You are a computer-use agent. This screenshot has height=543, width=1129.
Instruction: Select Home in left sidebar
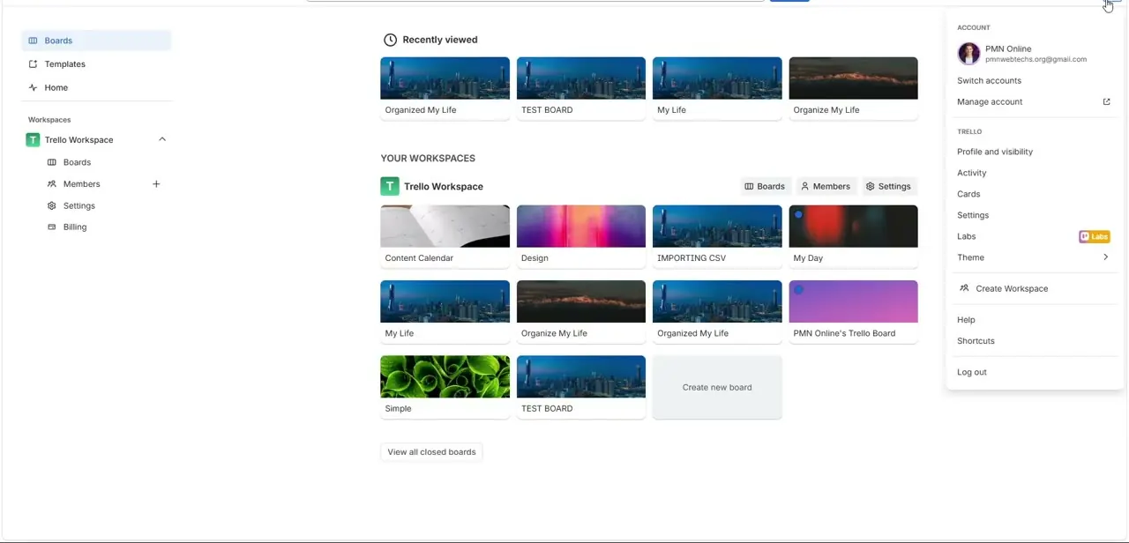click(x=96, y=88)
